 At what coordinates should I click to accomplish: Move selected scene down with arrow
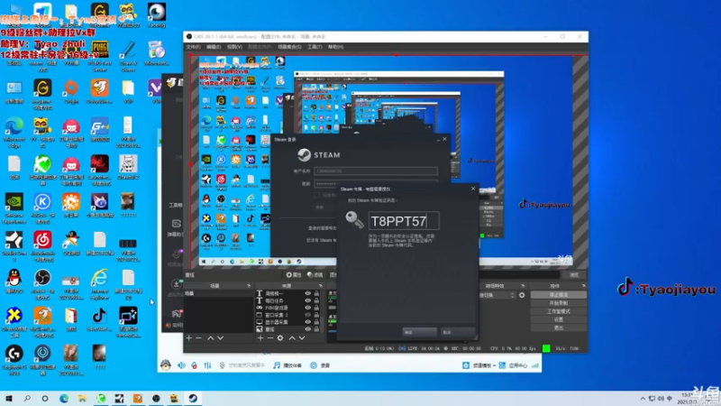click(x=220, y=337)
